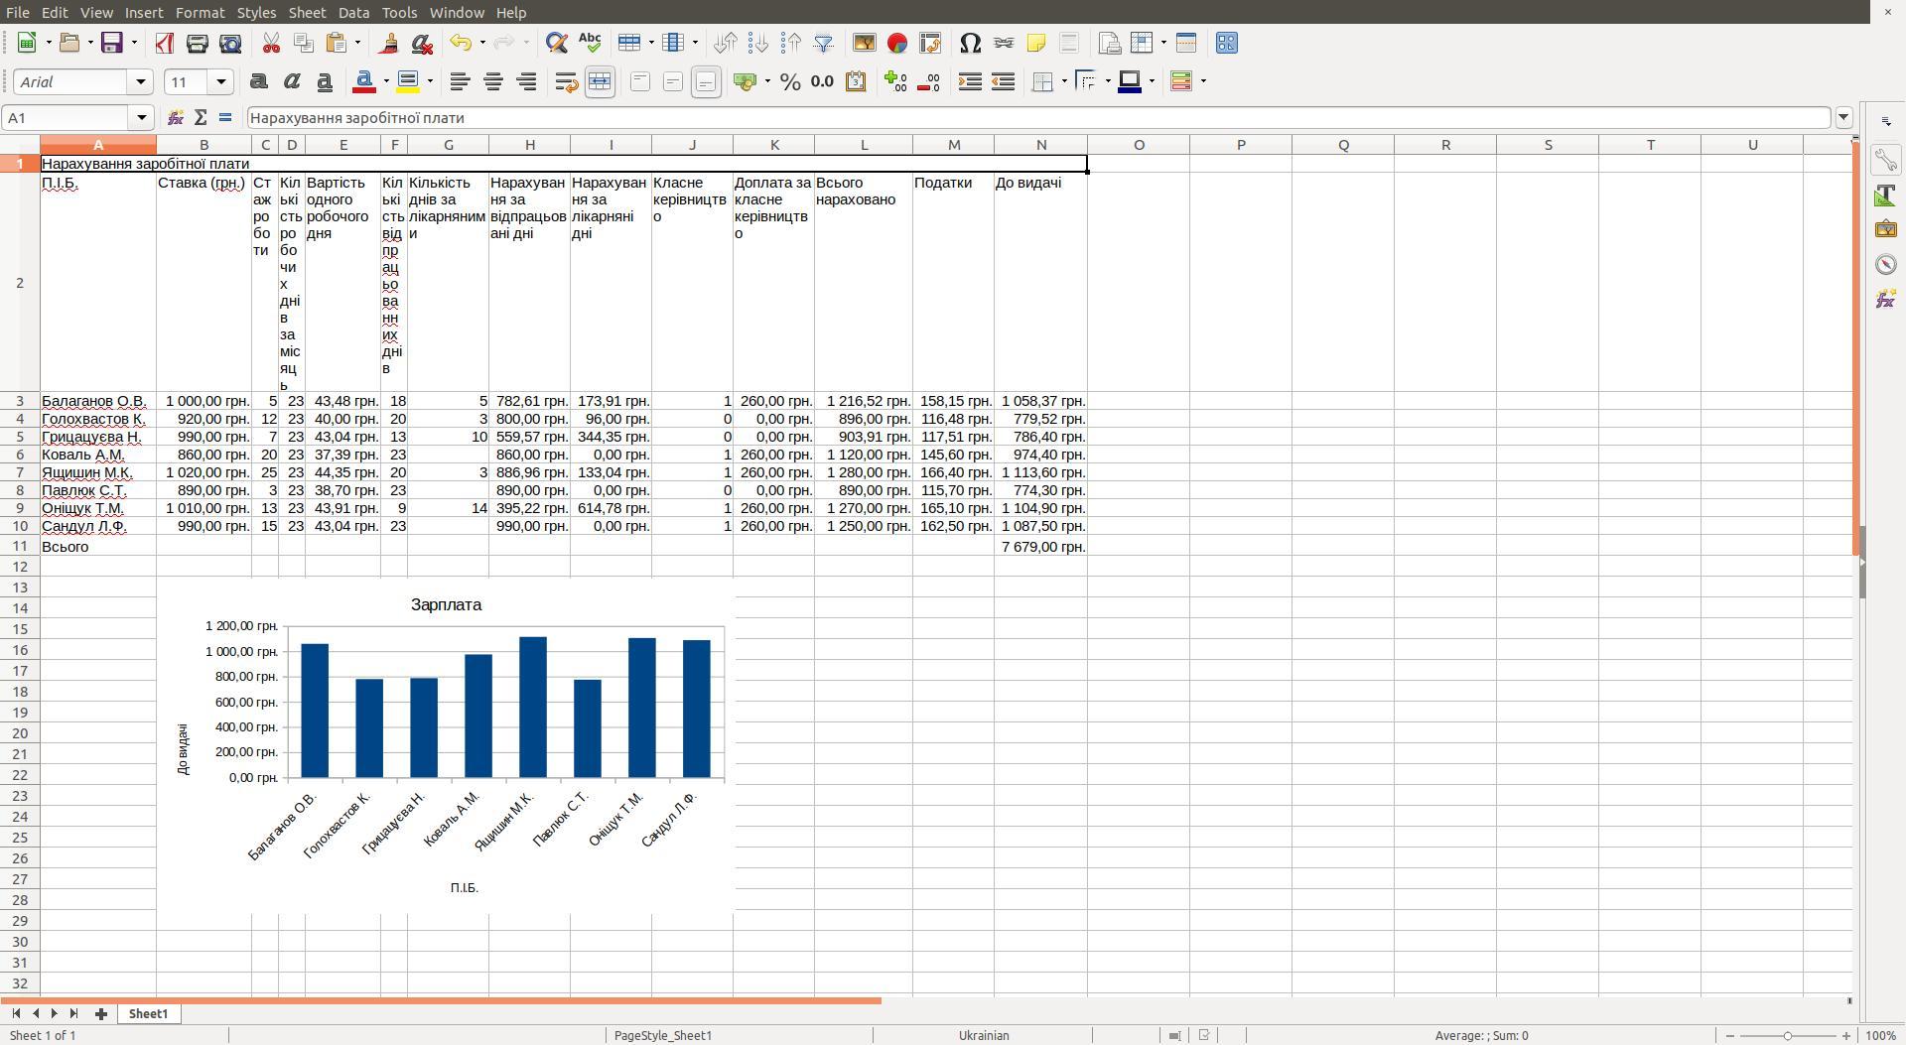Format cells as date
This screenshot has height=1045, width=1906.
[856, 82]
